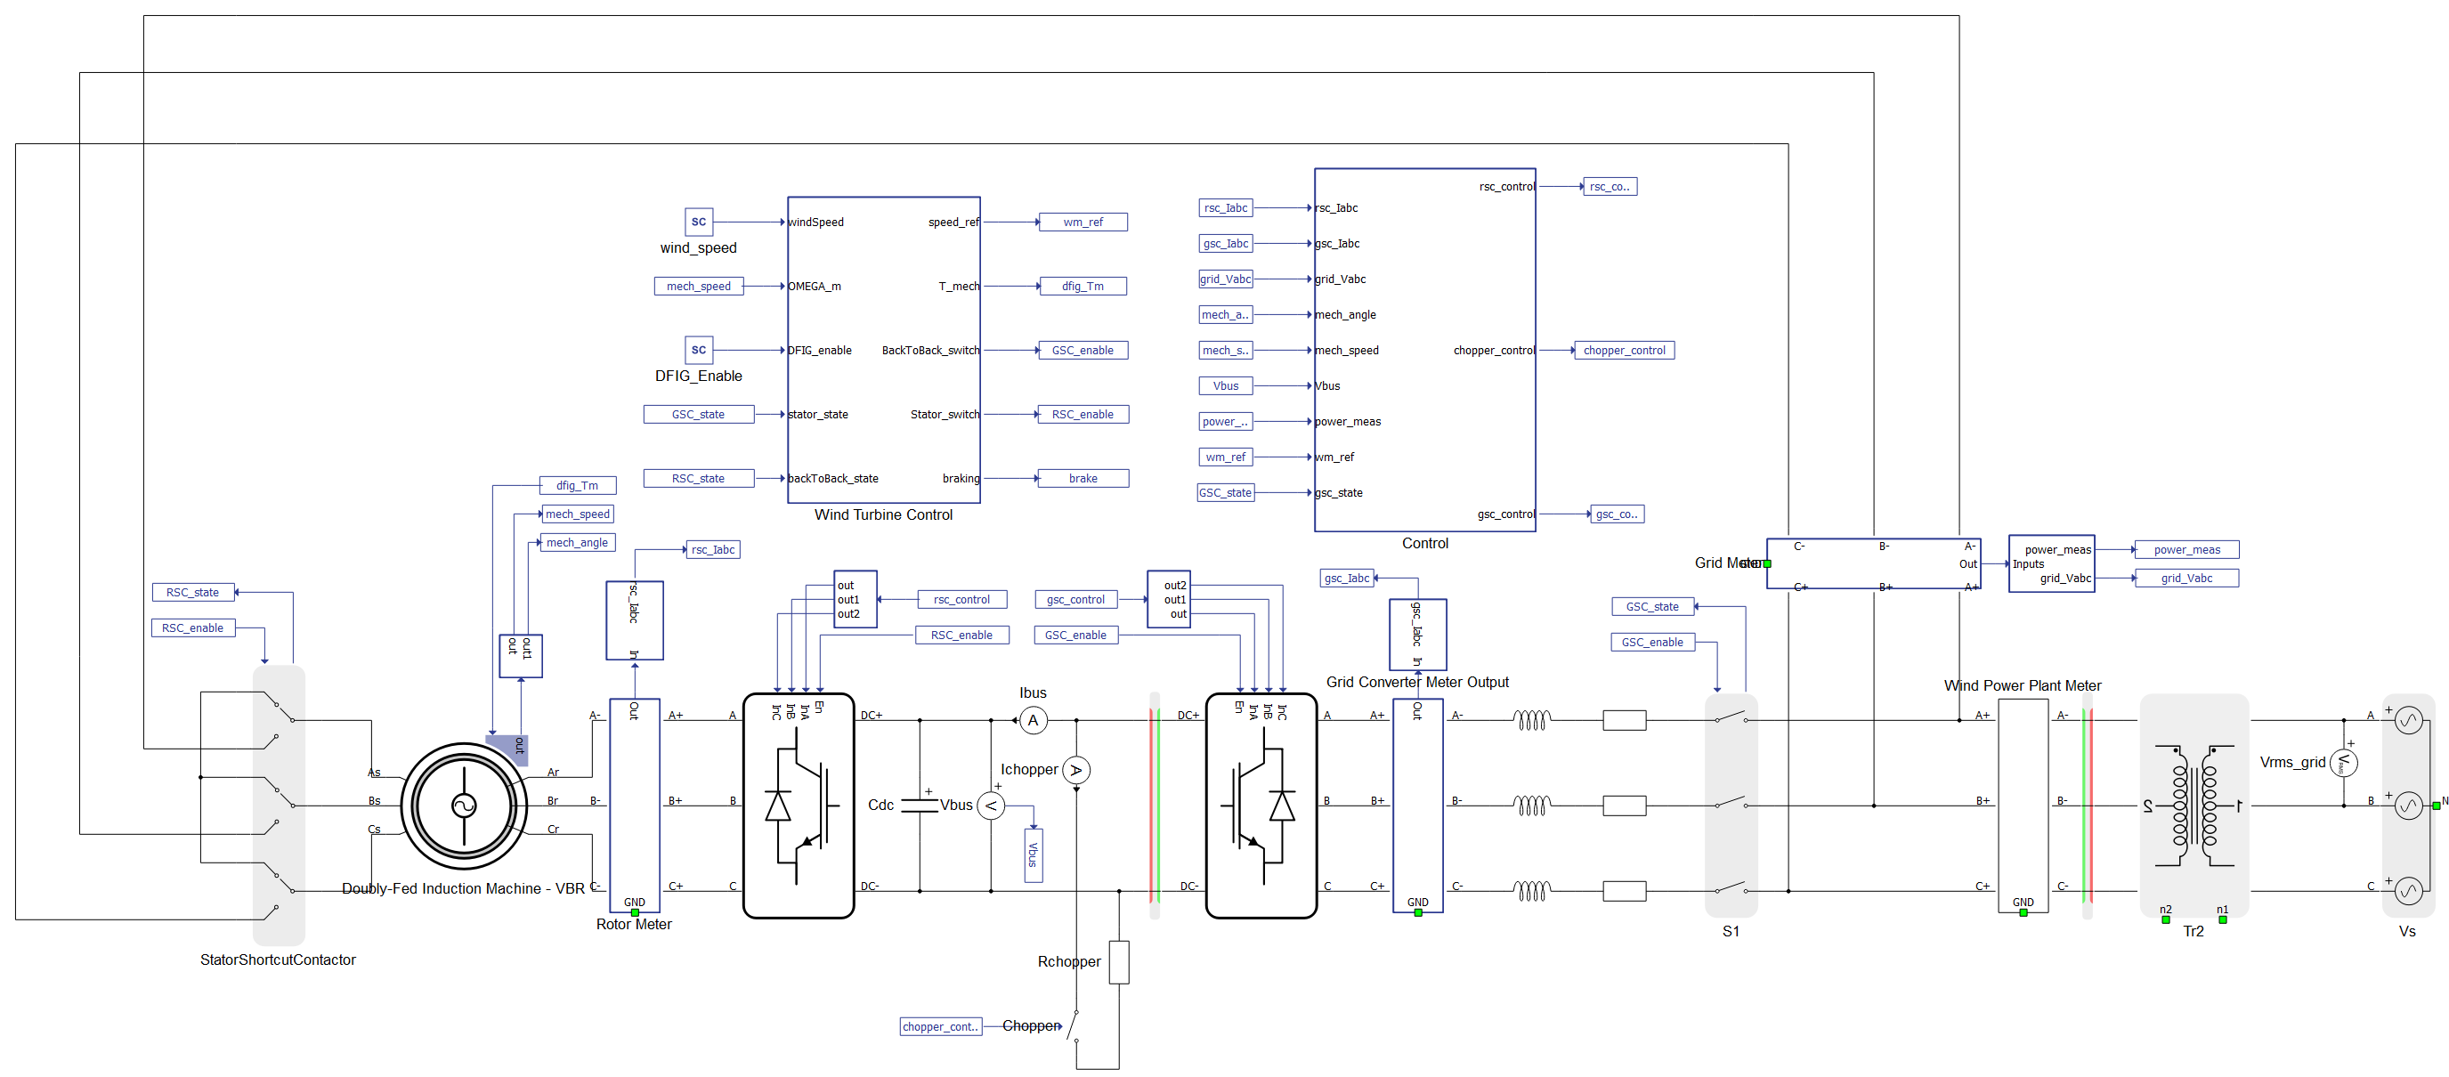Click the DFIG_Enable SC input block

[698, 350]
